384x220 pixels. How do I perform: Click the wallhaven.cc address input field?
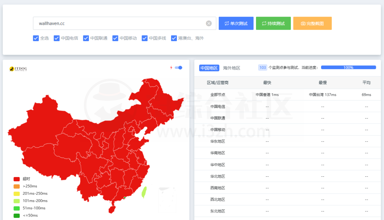coord(124,23)
